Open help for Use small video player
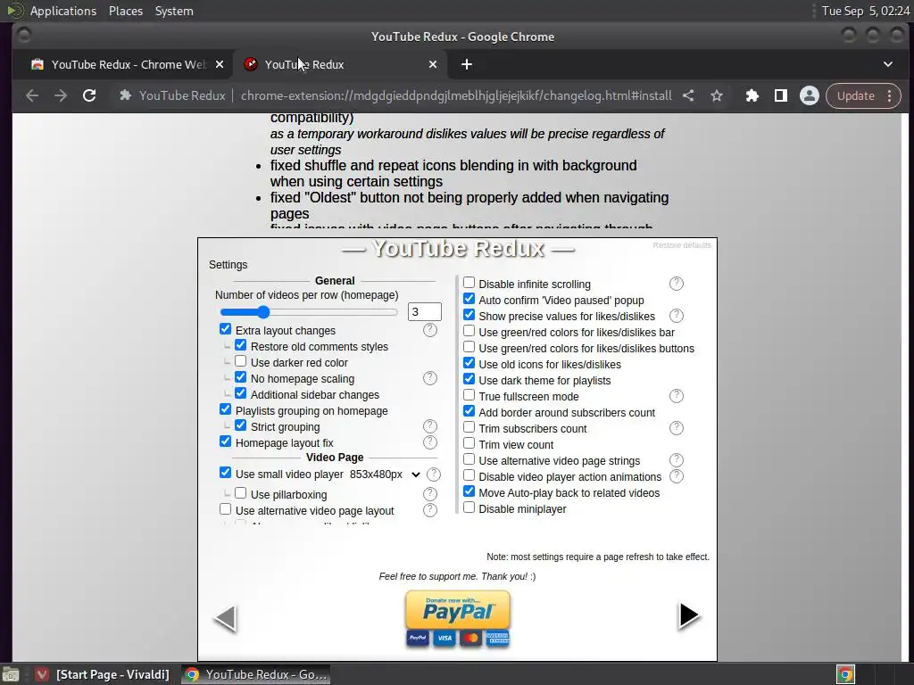This screenshot has width=914, height=685. [434, 475]
